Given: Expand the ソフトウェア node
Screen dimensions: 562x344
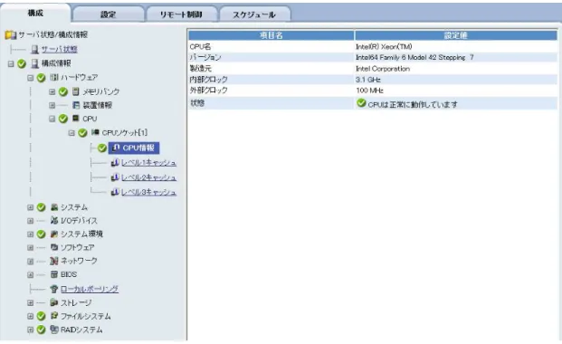Looking at the screenshot, I should [x=30, y=247].
